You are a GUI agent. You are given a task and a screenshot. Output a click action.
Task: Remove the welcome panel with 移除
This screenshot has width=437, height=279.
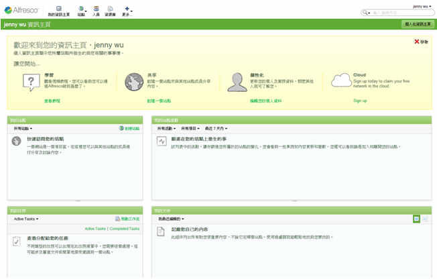click(421, 42)
